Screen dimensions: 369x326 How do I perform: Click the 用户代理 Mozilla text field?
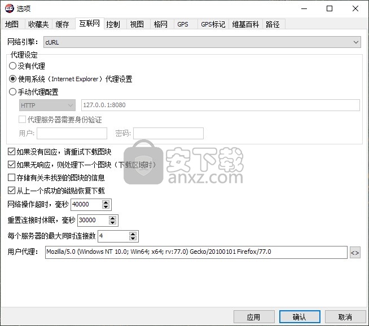coord(196,252)
